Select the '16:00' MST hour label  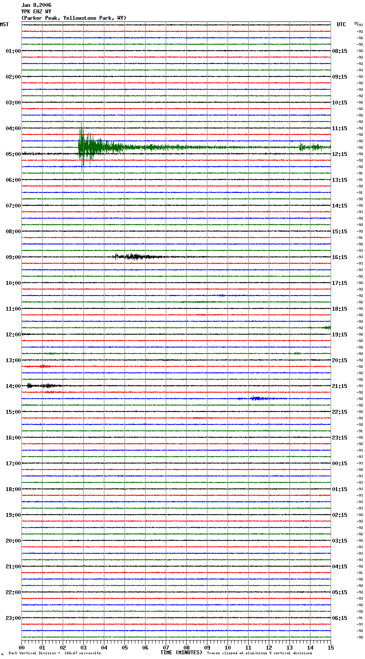coord(13,438)
